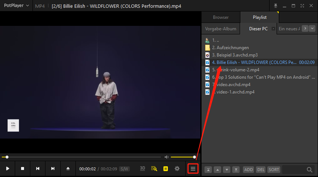Click the eject/open file icon
This screenshot has height=177, width=318.
pos(68,169)
